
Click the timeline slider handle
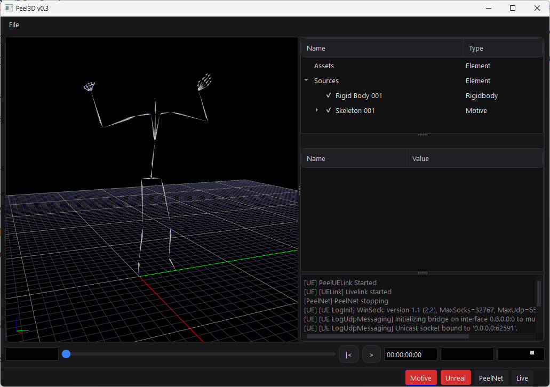(66, 354)
